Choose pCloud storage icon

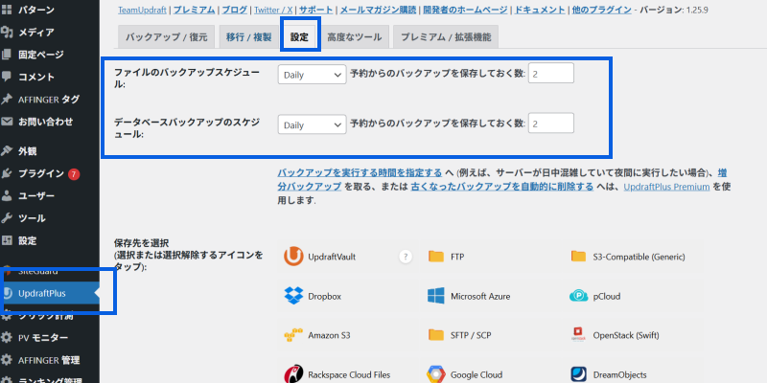point(578,296)
